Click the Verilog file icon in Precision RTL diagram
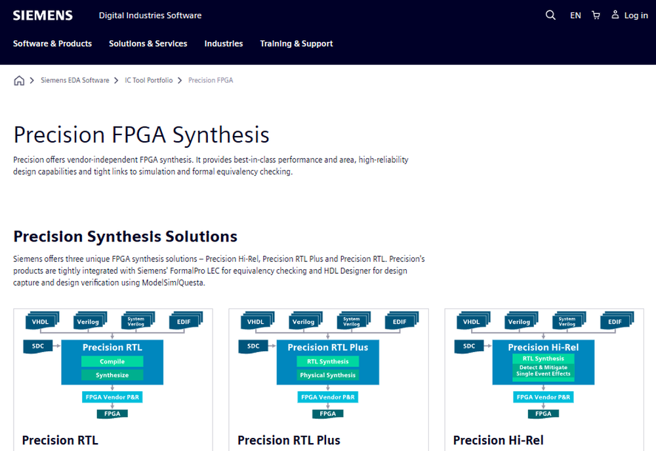 pos(90,321)
